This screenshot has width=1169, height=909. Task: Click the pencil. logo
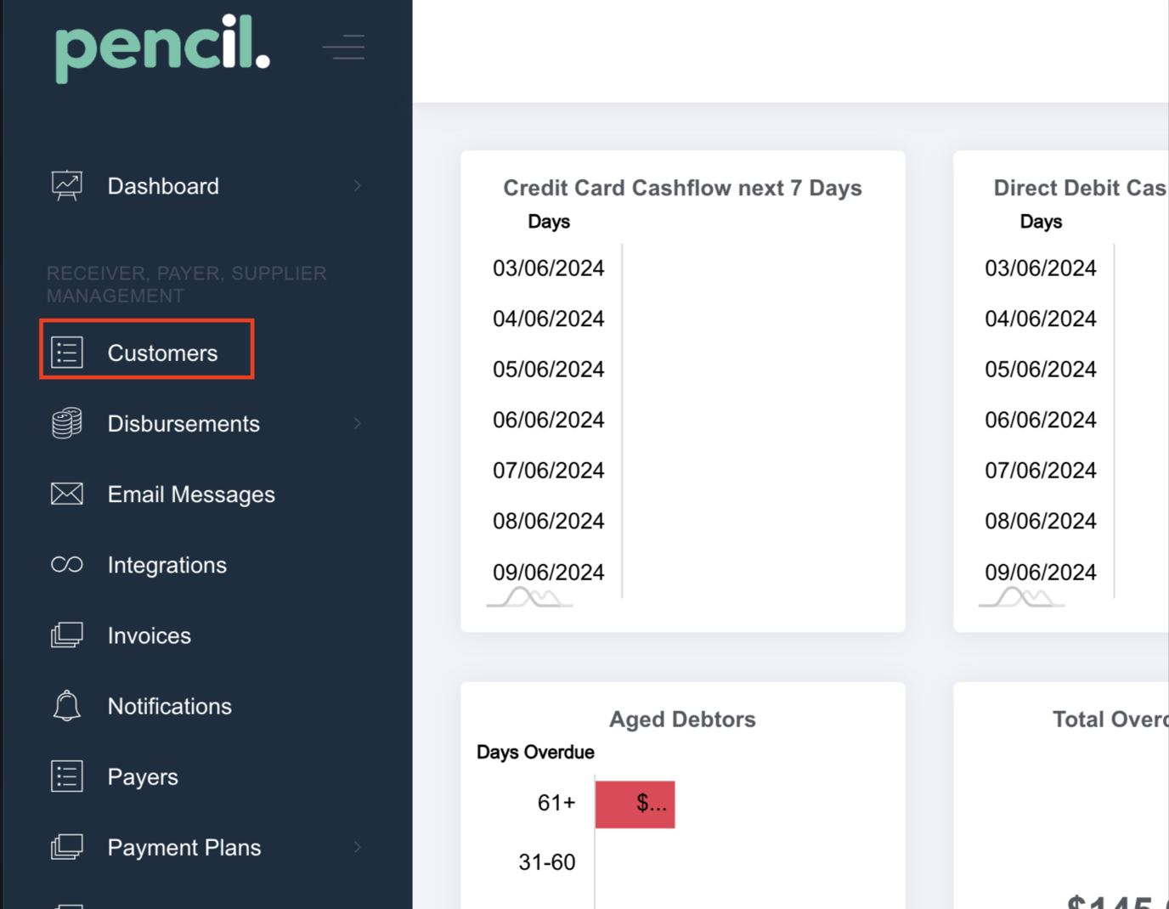pyautogui.click(x=162, y=48)
